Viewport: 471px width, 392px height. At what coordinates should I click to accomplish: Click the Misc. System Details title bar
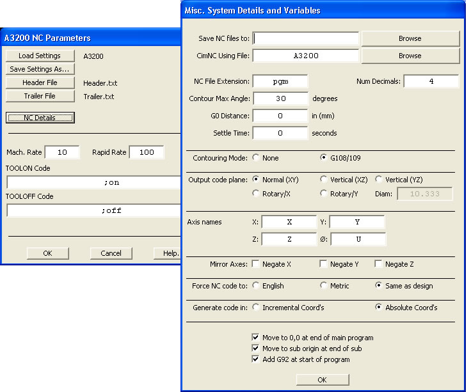323,10
